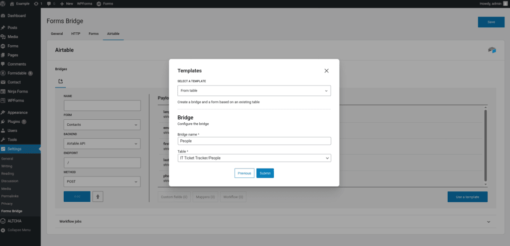Screen dimensions: 510x246
Task: Click the Workflow (0) button
Action: coord(233,197)
